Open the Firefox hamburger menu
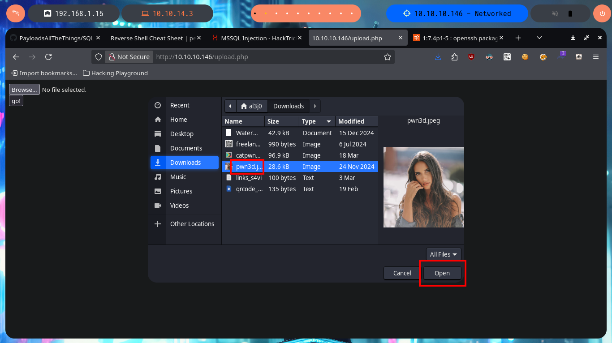612x343 pixels. tap(596, 57)
